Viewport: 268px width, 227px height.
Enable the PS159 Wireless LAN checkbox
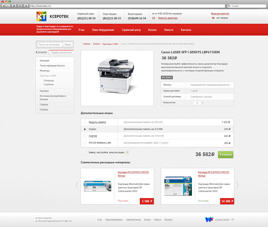(85, 143)
